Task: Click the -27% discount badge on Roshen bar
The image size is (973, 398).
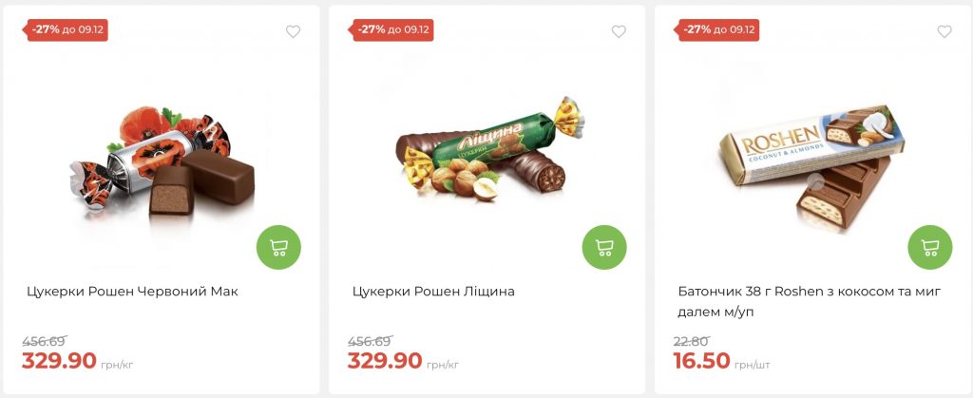Action: click(x=718, y=29)
